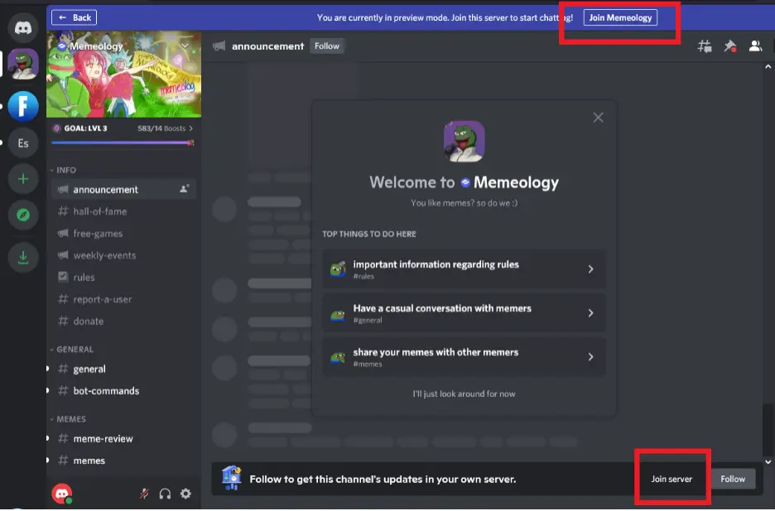Viewport: 775px width, 511px height.
Task: Click the Add a Server plus icon
Action: pyautogui.click(x=22, y=179)
